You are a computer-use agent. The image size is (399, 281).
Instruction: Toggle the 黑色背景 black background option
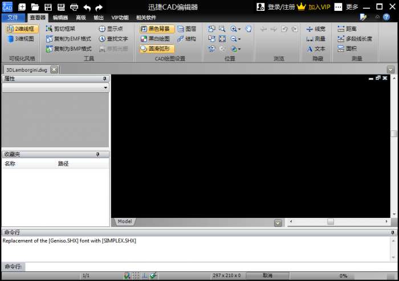(154, 29)
